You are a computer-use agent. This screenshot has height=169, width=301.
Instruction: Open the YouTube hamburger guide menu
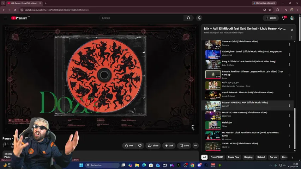pyautogui.click(x=6, y=18)
